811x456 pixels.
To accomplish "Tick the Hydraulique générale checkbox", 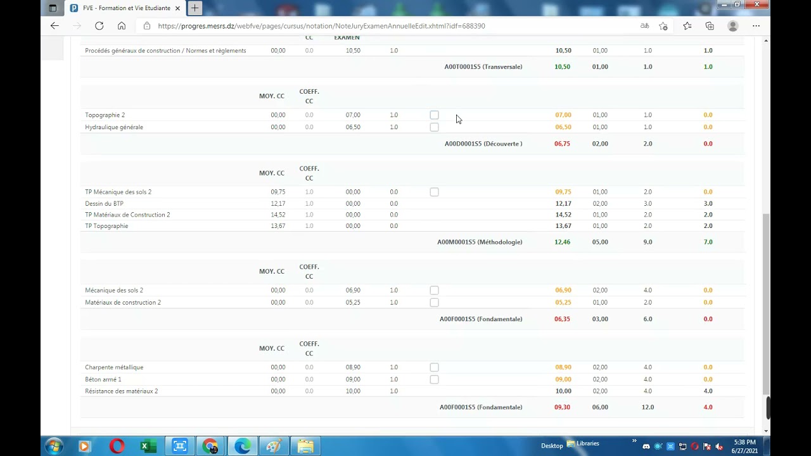I will [x=434, y=127].
